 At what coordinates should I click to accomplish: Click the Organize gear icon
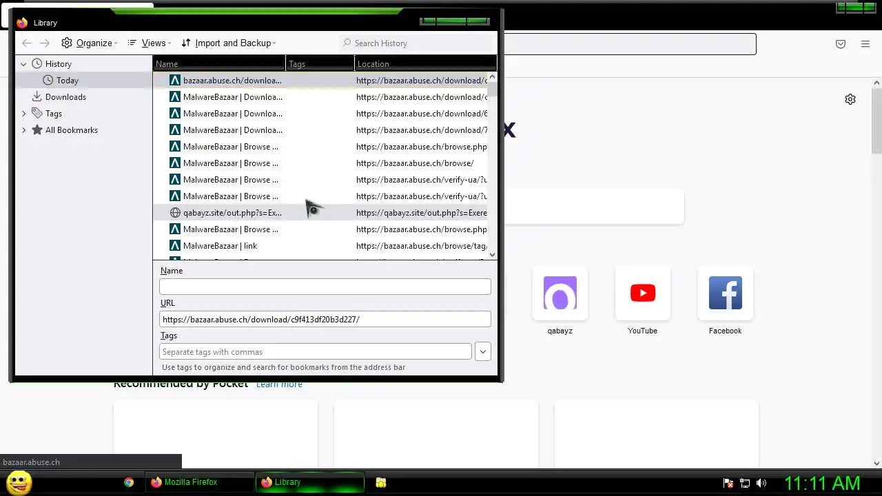[67, 43]
